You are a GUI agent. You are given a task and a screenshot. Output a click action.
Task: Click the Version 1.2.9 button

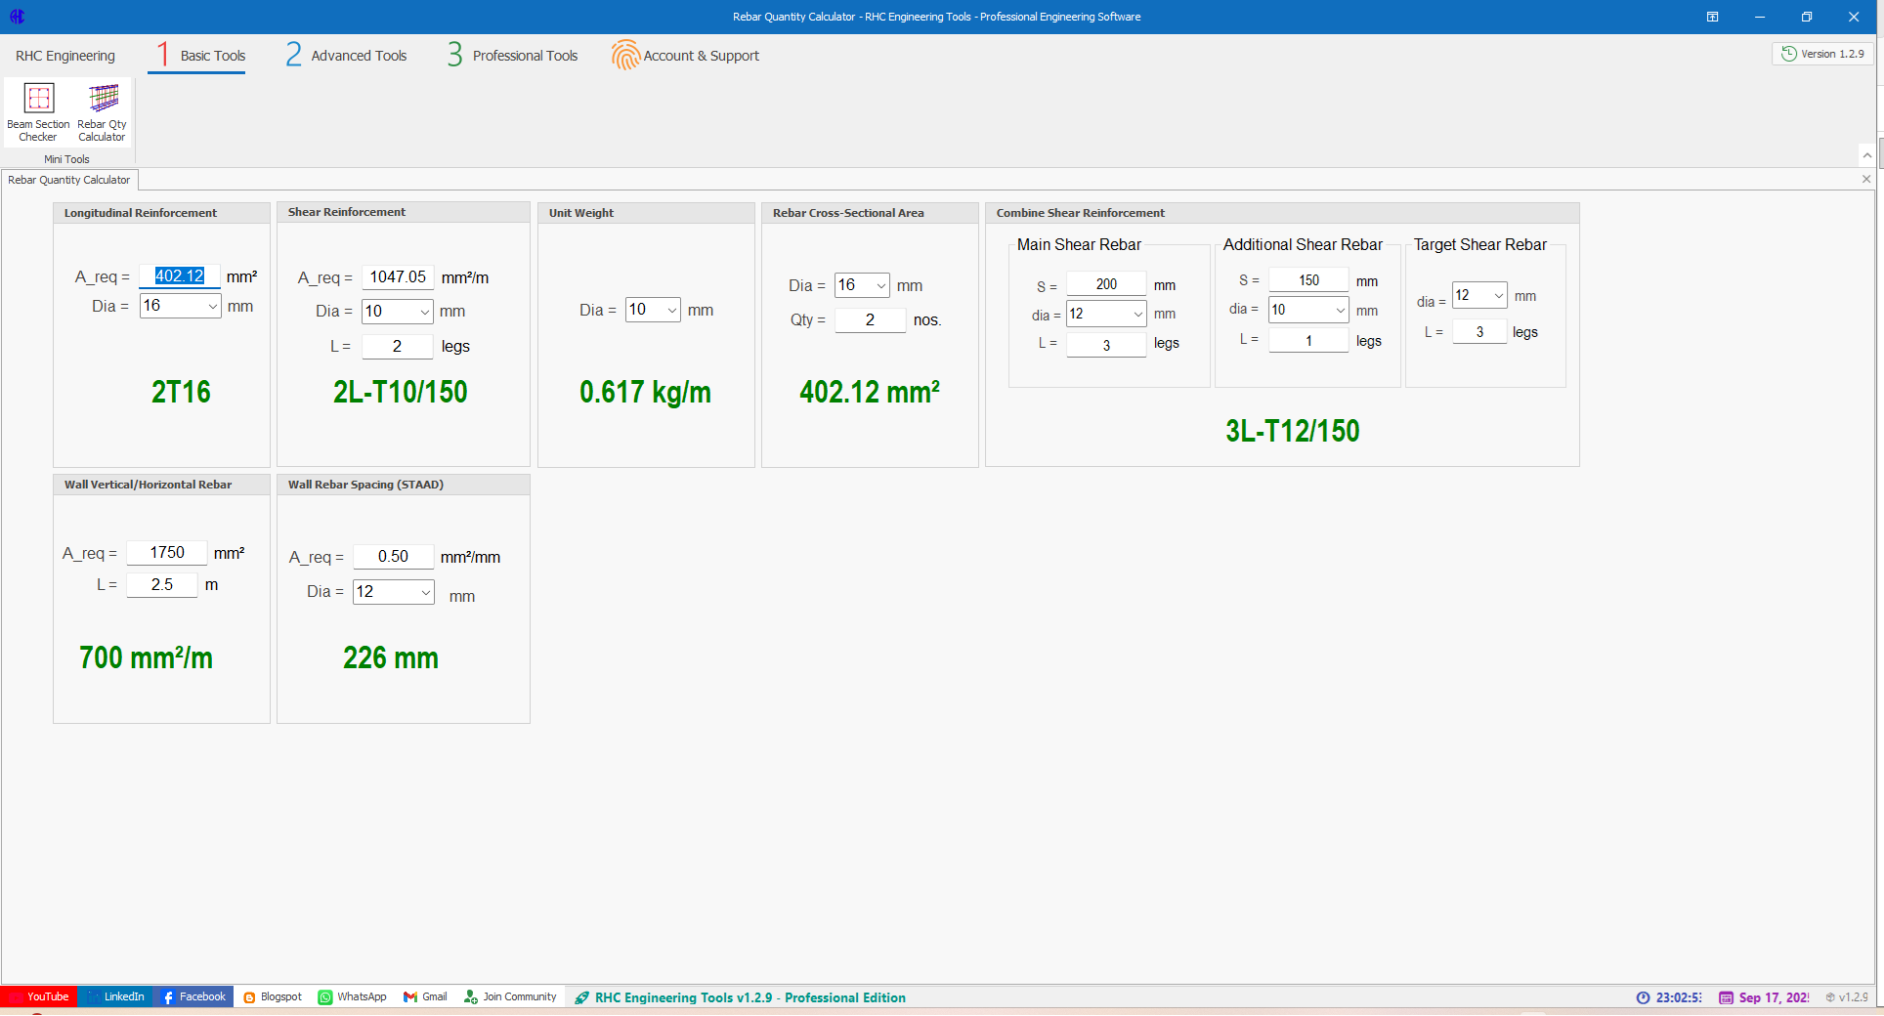(x=1822, y=54)
